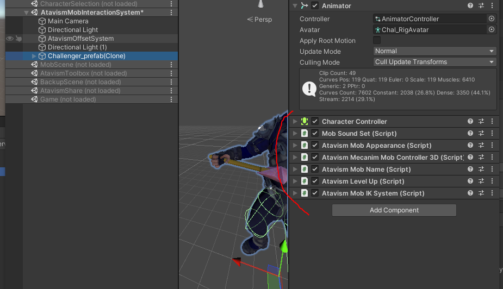
Task: Expand the Challenger_prefab(Clone) hierarchy item
Action: [34, 56]
